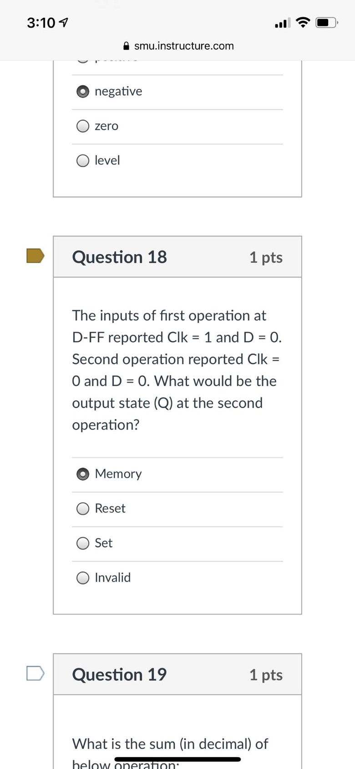This screenshot has height=769, width=355.
Task: Tap the Question 19 heading
Action: [x=120, y=675]
